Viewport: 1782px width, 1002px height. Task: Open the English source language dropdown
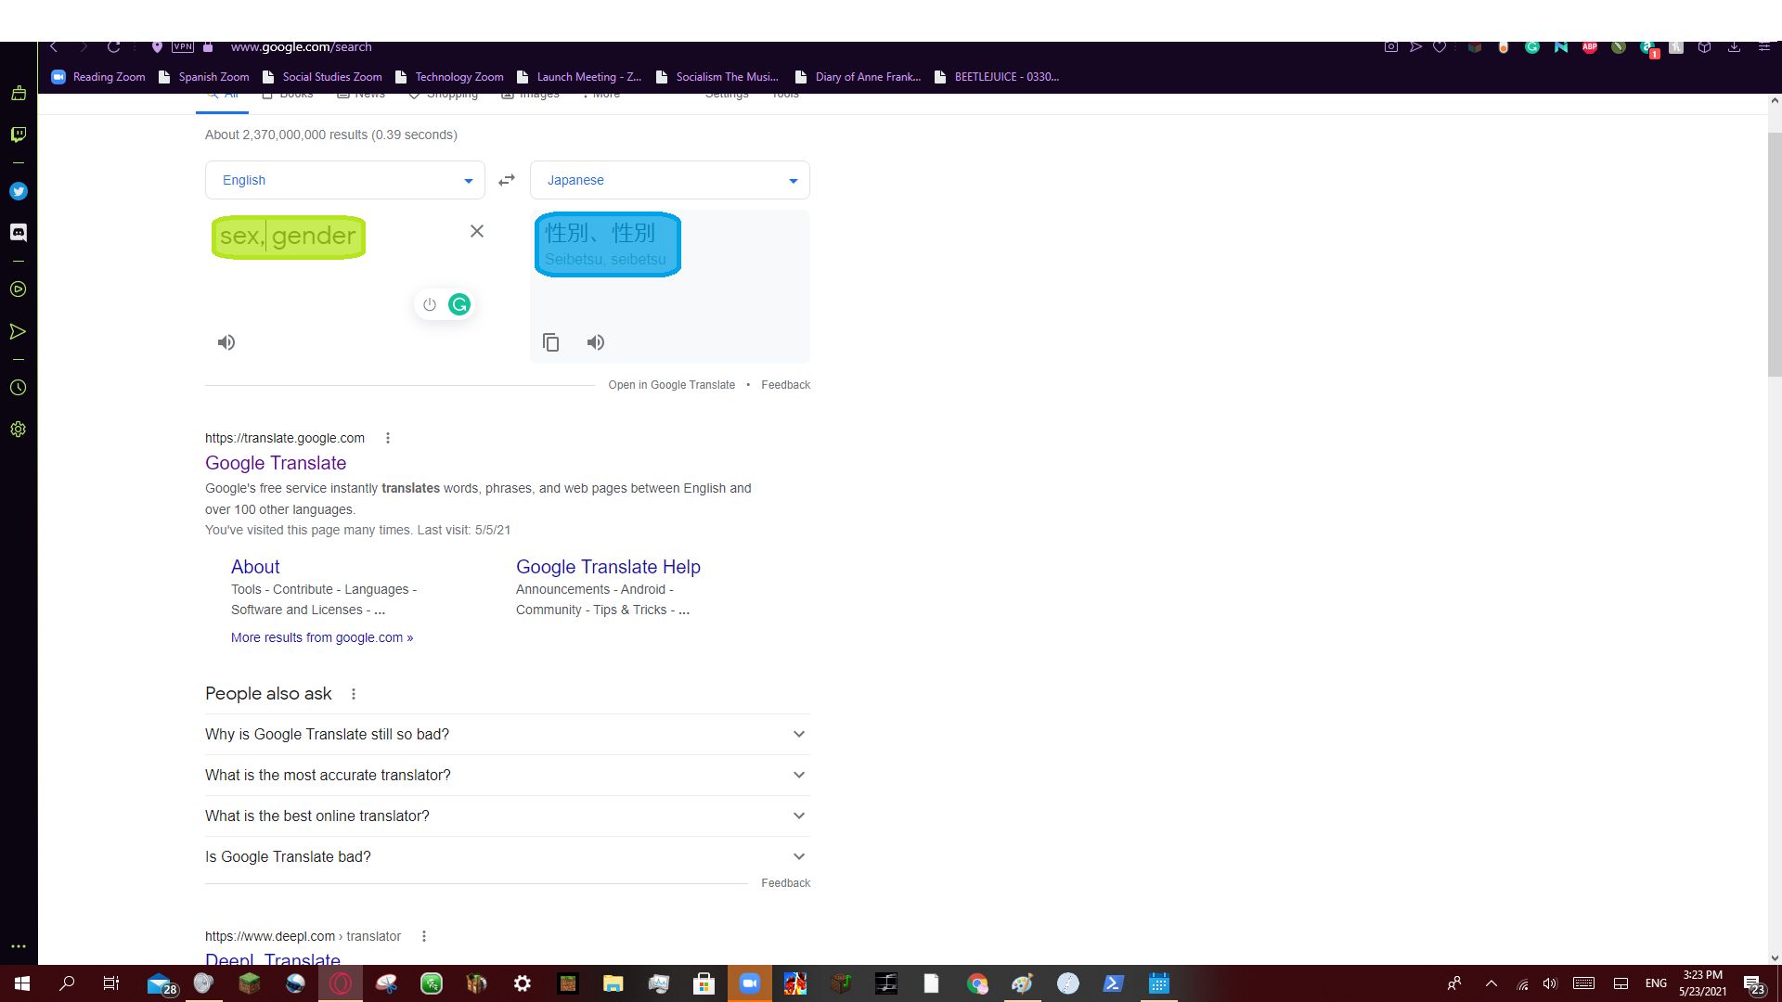344,180
